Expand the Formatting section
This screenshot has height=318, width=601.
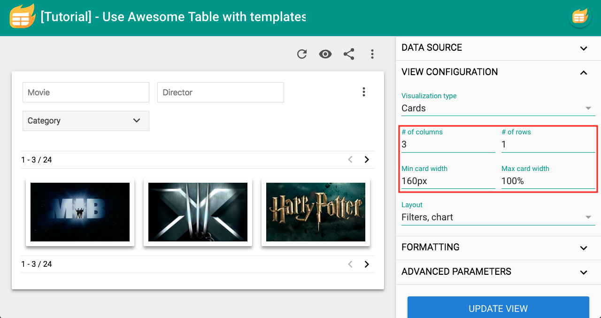pyautogui.click(x=498, y=248)
